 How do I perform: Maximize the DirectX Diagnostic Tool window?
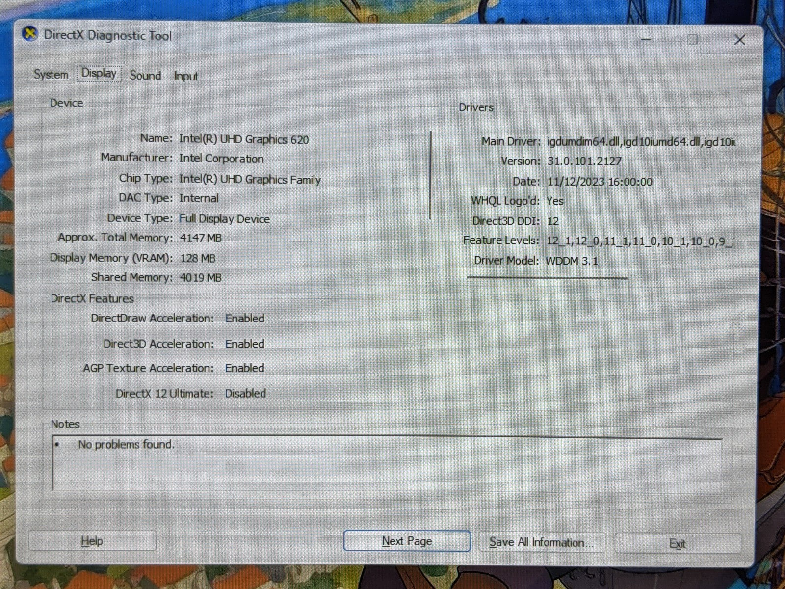point(692,40)
